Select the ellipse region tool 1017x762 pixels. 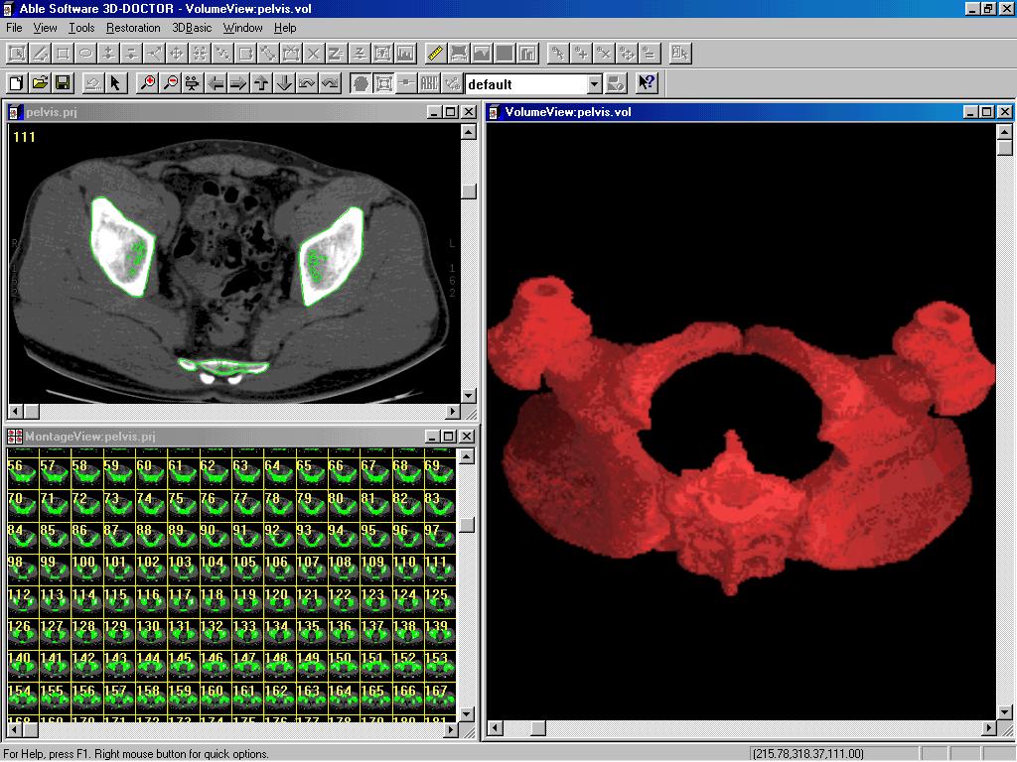85,54
